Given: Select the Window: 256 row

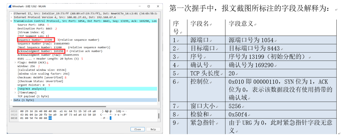Looking at the screenshot, I should tap(26, 66).
